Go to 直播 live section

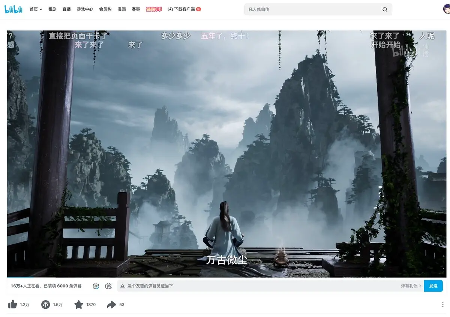tap(67, 9)
